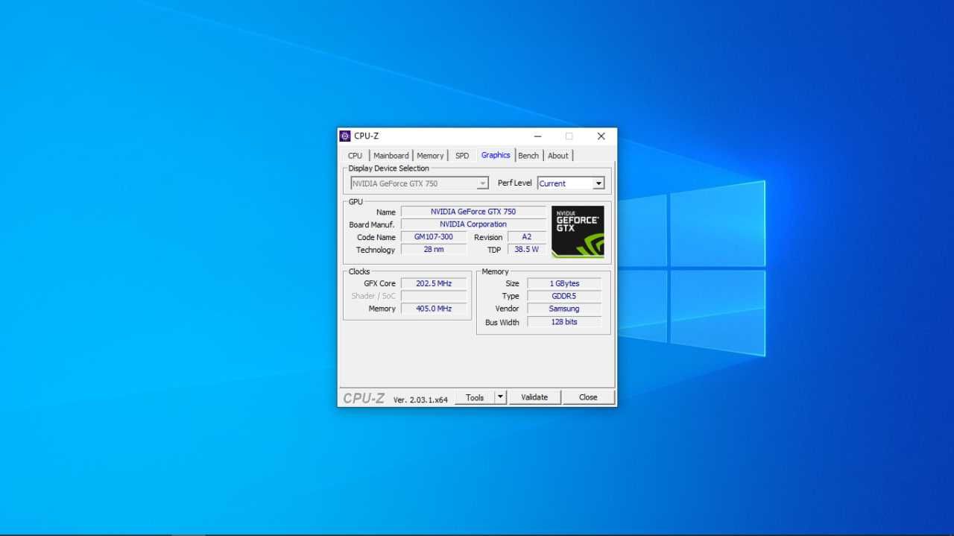954x536 pixels.
Task: Click the TDP 38.5 W value
Action: (x=527, y=250)
